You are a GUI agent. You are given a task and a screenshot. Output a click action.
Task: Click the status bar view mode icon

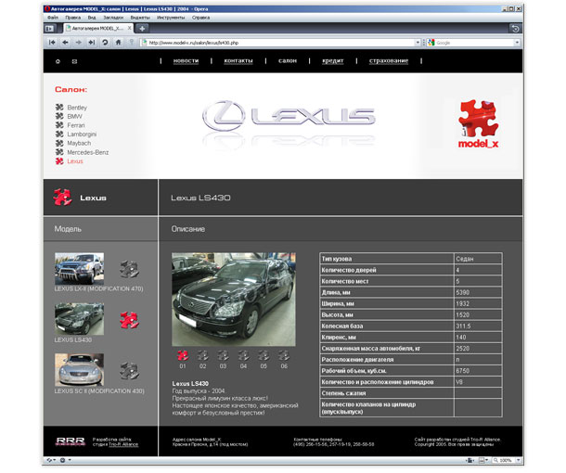pyautogui.click(x=470, y=460)
